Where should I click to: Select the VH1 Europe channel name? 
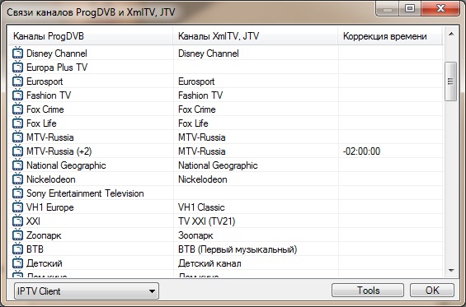click(x=50, y=207)
